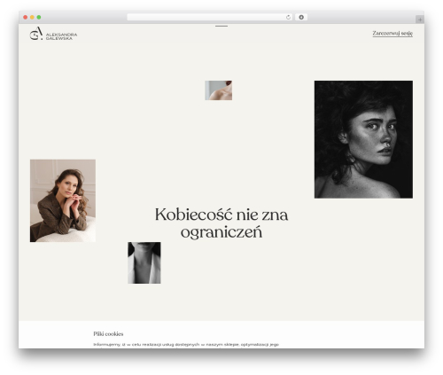
Task: Open the monochrome neckline photo
Action: (x=144, y=262)
